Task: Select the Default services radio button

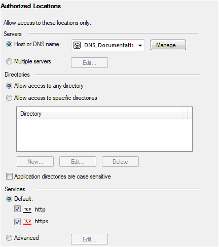Action: (x=9, y=199)
